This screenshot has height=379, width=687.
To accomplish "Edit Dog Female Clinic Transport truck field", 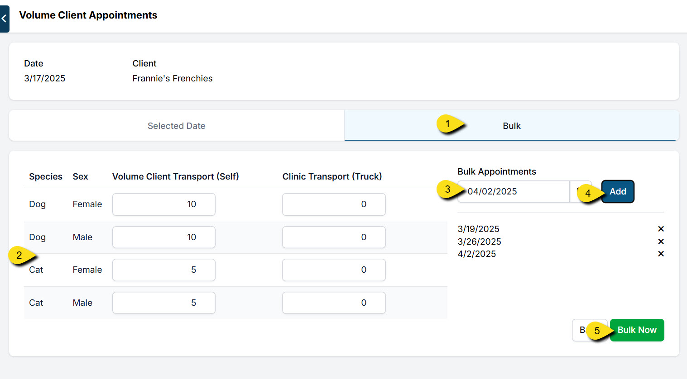I will (334, 204).
